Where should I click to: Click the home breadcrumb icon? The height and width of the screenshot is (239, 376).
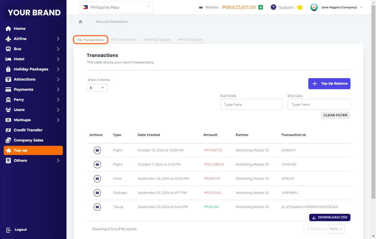(x=80, y=22)
